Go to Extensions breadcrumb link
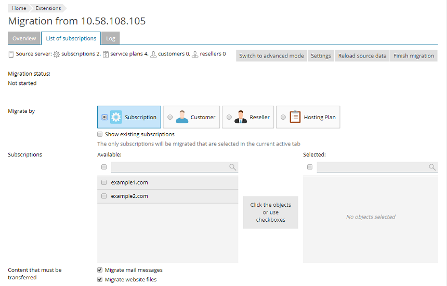Viewport: 447px width, 286px height. 48,8
